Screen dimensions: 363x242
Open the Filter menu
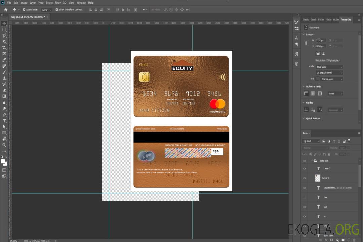[x=58, y=3]
